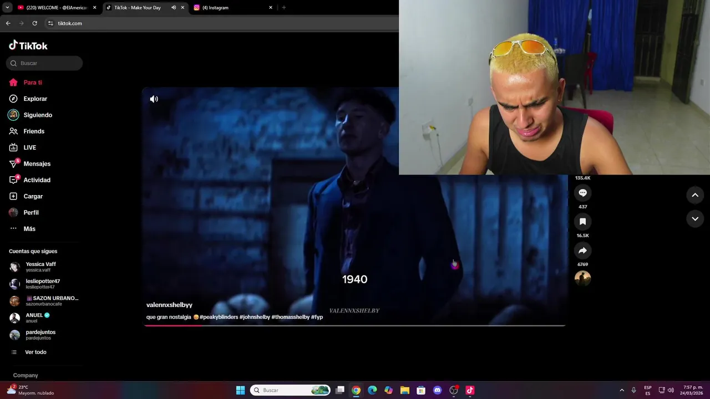710x399 pixels.
Task: Open the Explorar page
Action: coord(28,99)
